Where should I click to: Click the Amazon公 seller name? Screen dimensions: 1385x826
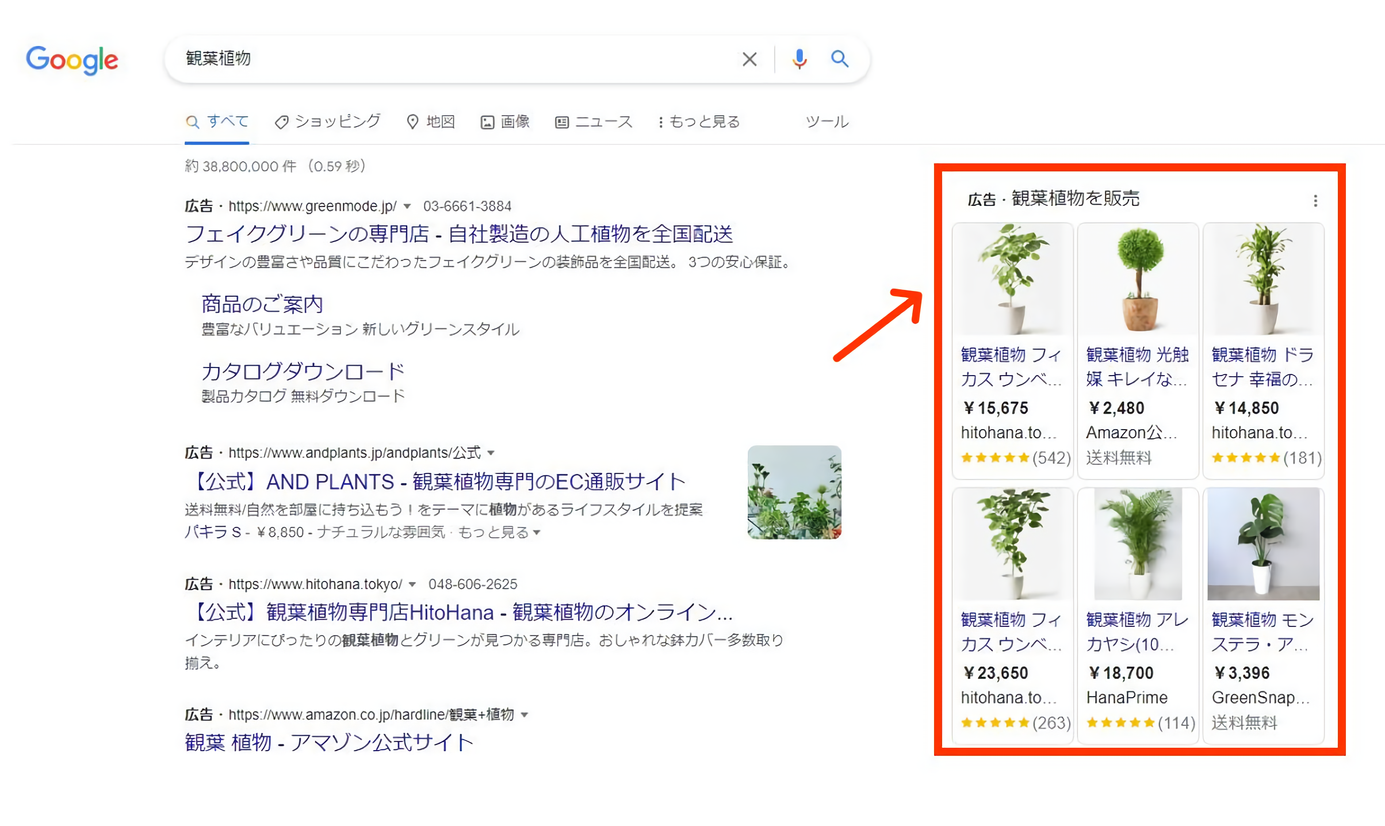click(x=1131, y=433)
